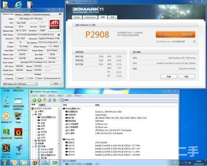The image size is (207, 166).
Task: Switch to the Validation tab in GPU-Z
Action: [27, 14]
